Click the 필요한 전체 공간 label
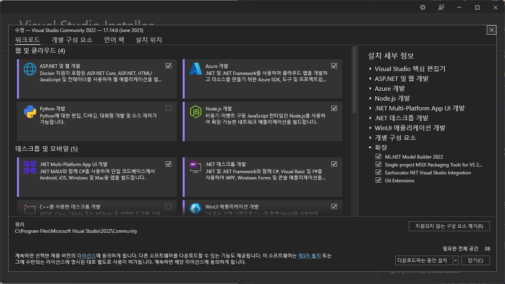The image size is (505, 284). [460, 248]
